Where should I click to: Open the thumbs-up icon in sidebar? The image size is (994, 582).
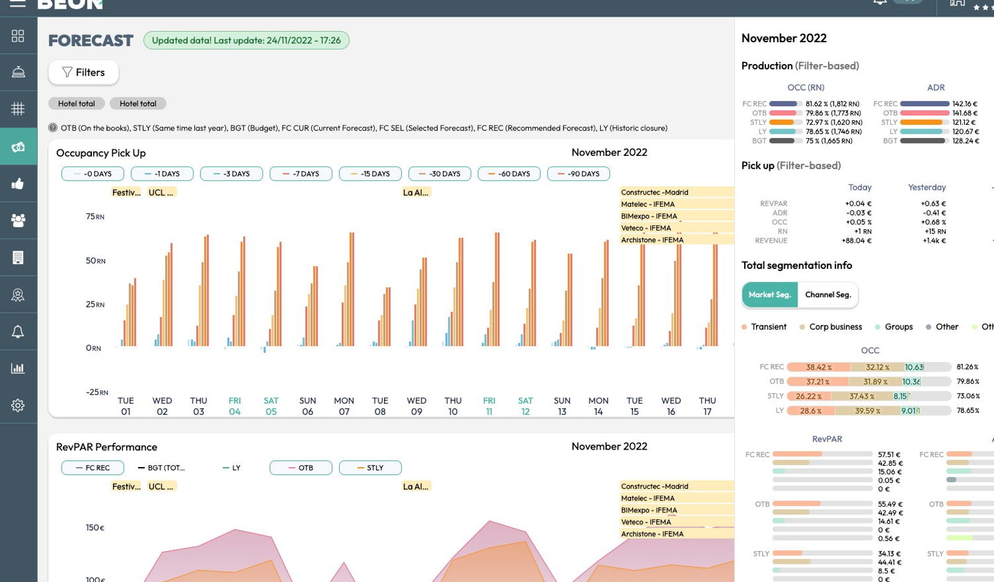tap(18, 183)
